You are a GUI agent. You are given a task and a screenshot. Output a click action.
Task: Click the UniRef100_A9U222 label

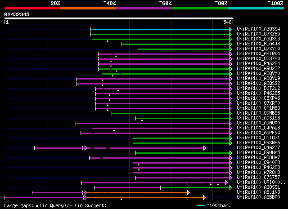258,69
